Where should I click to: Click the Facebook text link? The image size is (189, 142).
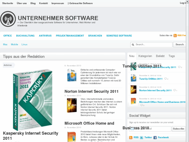[163, 137]
